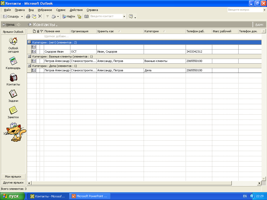
Task: Open the Создать dropdown arrow
Action: coord(22,16)
